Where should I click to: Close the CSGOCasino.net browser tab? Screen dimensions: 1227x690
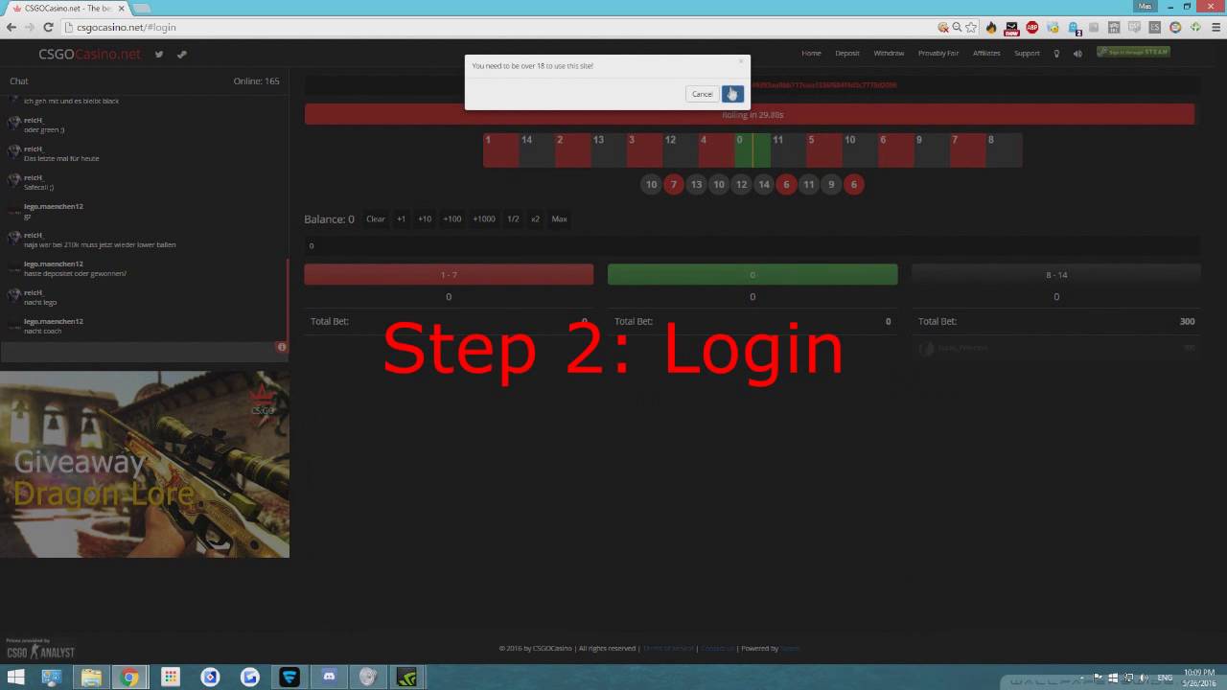tap(122, 8)
